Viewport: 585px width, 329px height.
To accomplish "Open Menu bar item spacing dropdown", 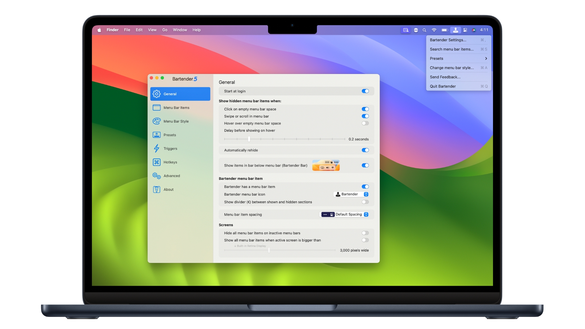I will pyautogui.click(x=344, y=214).
